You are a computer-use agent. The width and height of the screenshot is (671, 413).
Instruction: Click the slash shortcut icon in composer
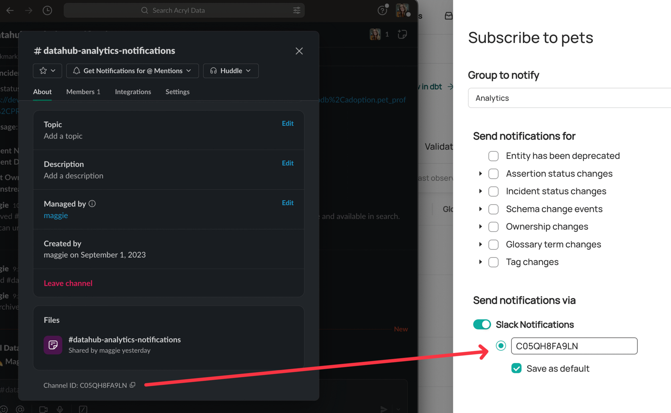tap(83, 409)
